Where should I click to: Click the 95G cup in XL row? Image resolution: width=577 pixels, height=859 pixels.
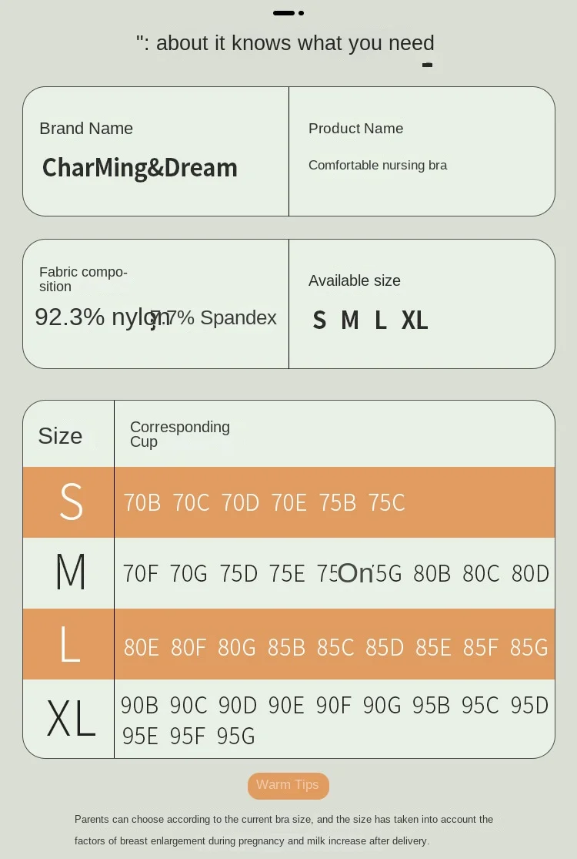[x=235, y=737]
